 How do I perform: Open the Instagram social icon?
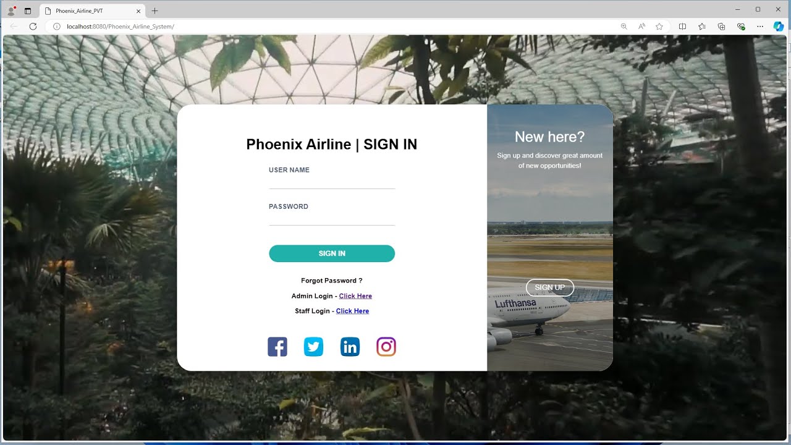386,347
